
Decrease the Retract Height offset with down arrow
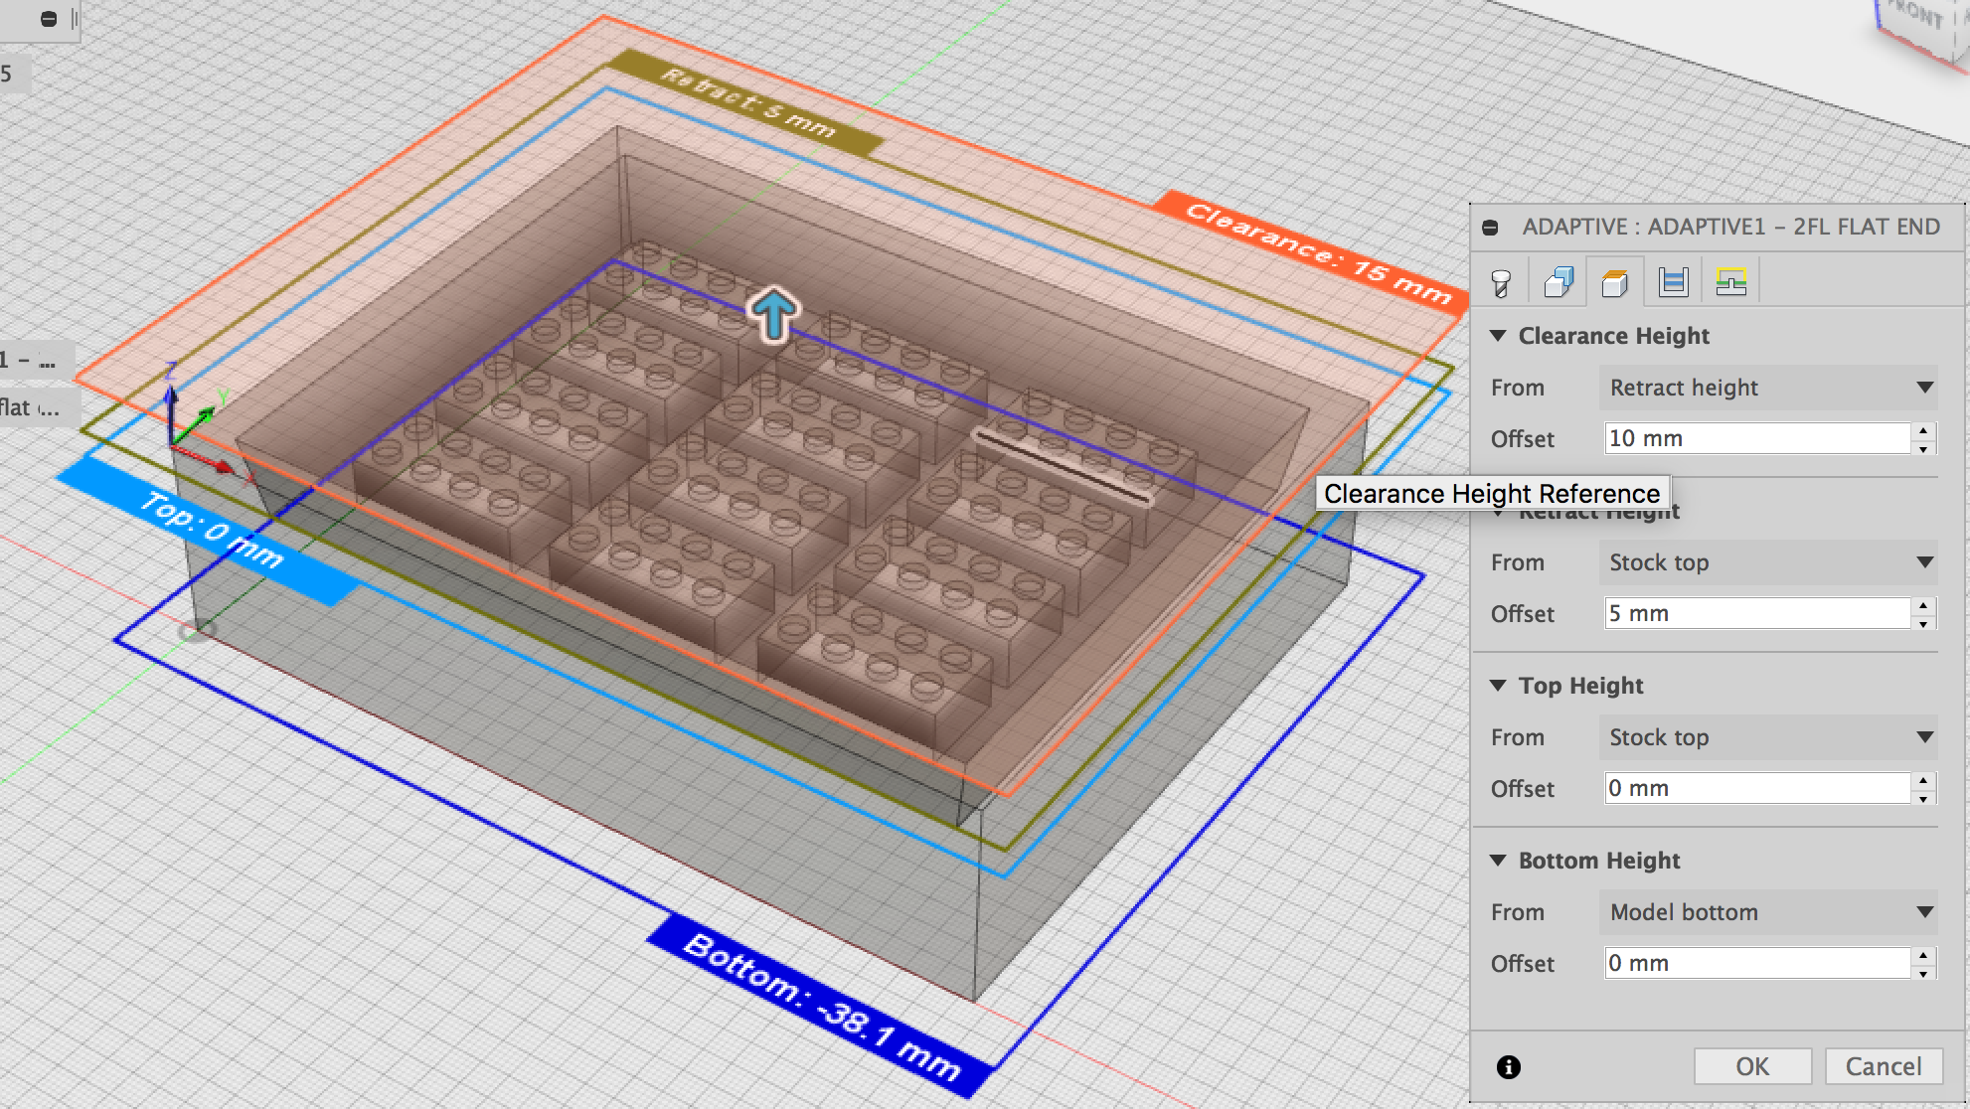point(1924,623)
